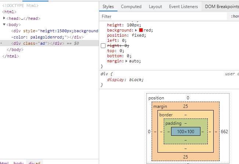The width and height of the screenshot is (239, 164).
Task: Click the position right value 662
Action: [x=225, y=131]
